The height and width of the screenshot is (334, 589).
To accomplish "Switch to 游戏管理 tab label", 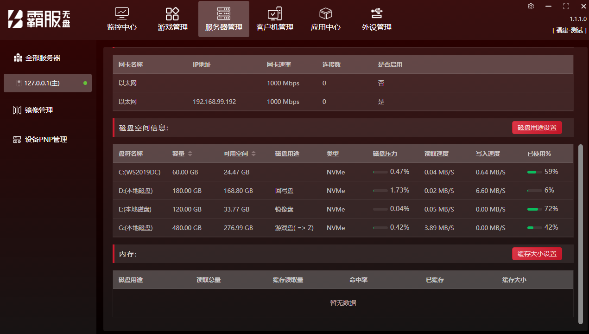I will click(172, 27).
